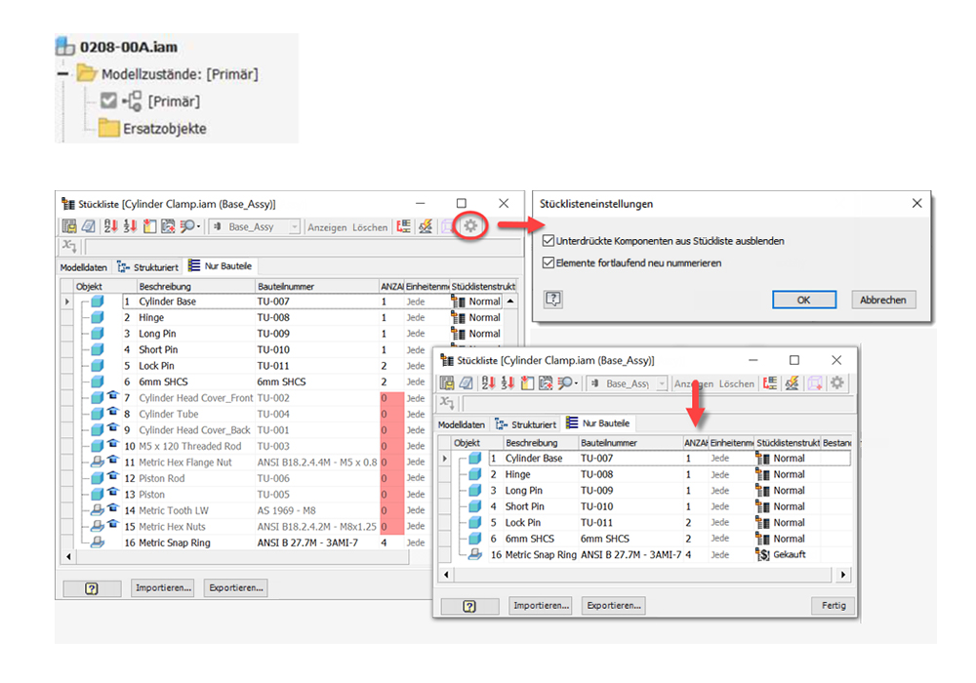Viewport: 976px width, 683px height.
Task: Toggle Elemente fortlaufend neu nummerieren checkbox
Action: tap(549, 262)
